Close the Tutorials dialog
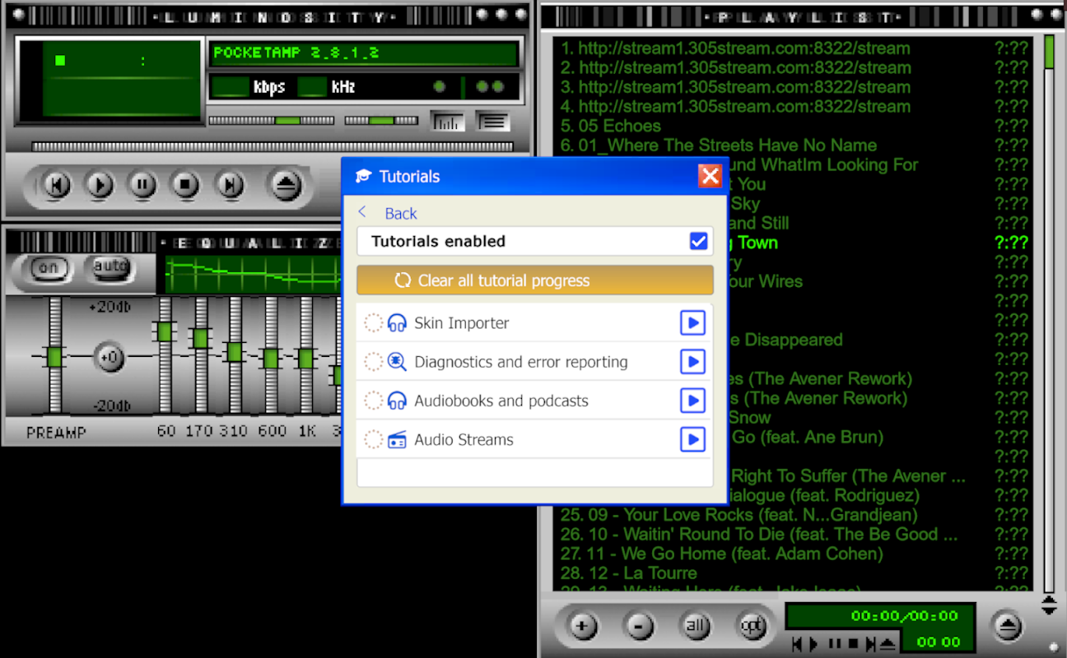 [x=710, y=176]
